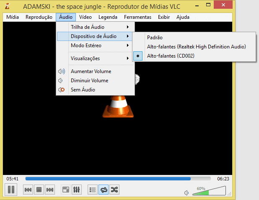Stop playback with the stop button
The height and width of the screenshot is (200, 259).
(39, 190)
